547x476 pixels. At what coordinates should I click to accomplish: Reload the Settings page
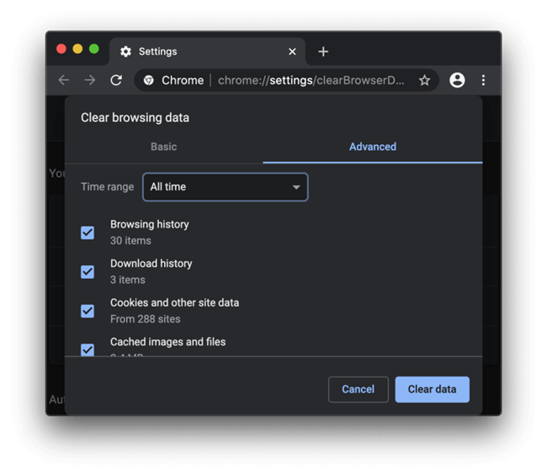(x=116, y=80)
